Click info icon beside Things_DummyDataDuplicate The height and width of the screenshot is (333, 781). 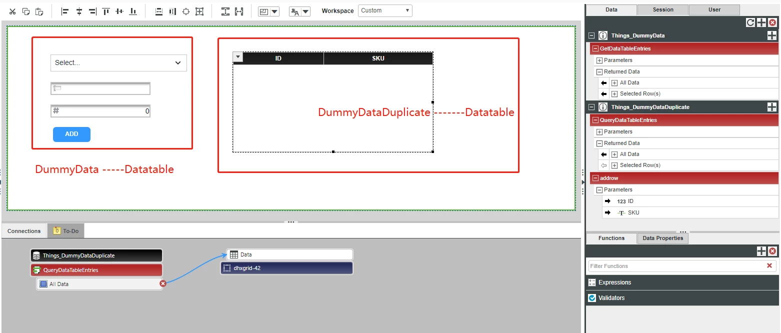(x=603, y=107)
